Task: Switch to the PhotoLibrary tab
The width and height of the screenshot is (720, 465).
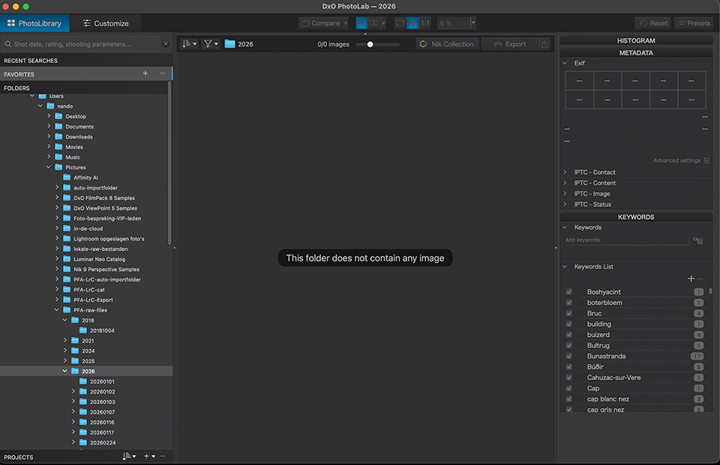Action: [x=34, y=23]
